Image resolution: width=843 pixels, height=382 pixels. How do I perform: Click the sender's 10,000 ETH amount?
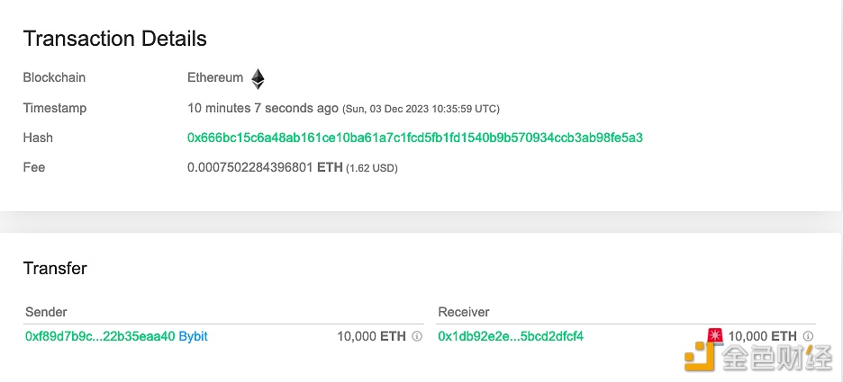point(371,336)
